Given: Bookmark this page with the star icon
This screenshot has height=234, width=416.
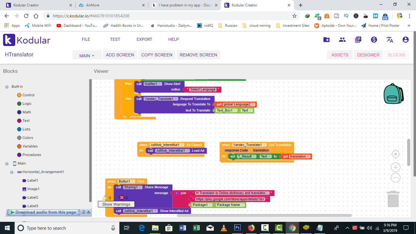Looking at the screenshot, I should 294,16.
